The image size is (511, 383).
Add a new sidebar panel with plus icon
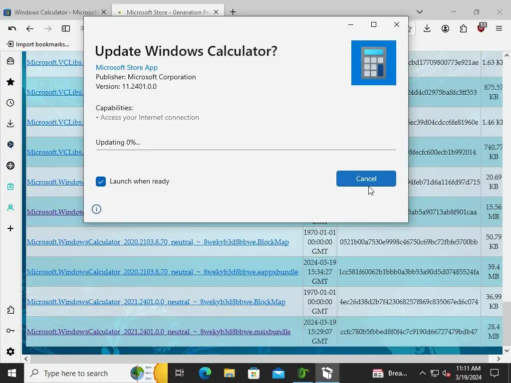[x=10, y=228]
